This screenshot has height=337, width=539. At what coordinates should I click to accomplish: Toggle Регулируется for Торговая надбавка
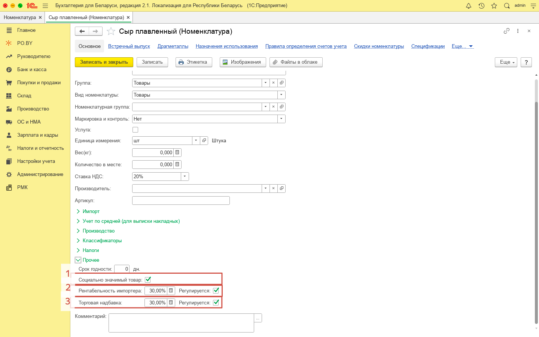click(x=216, y=303)
